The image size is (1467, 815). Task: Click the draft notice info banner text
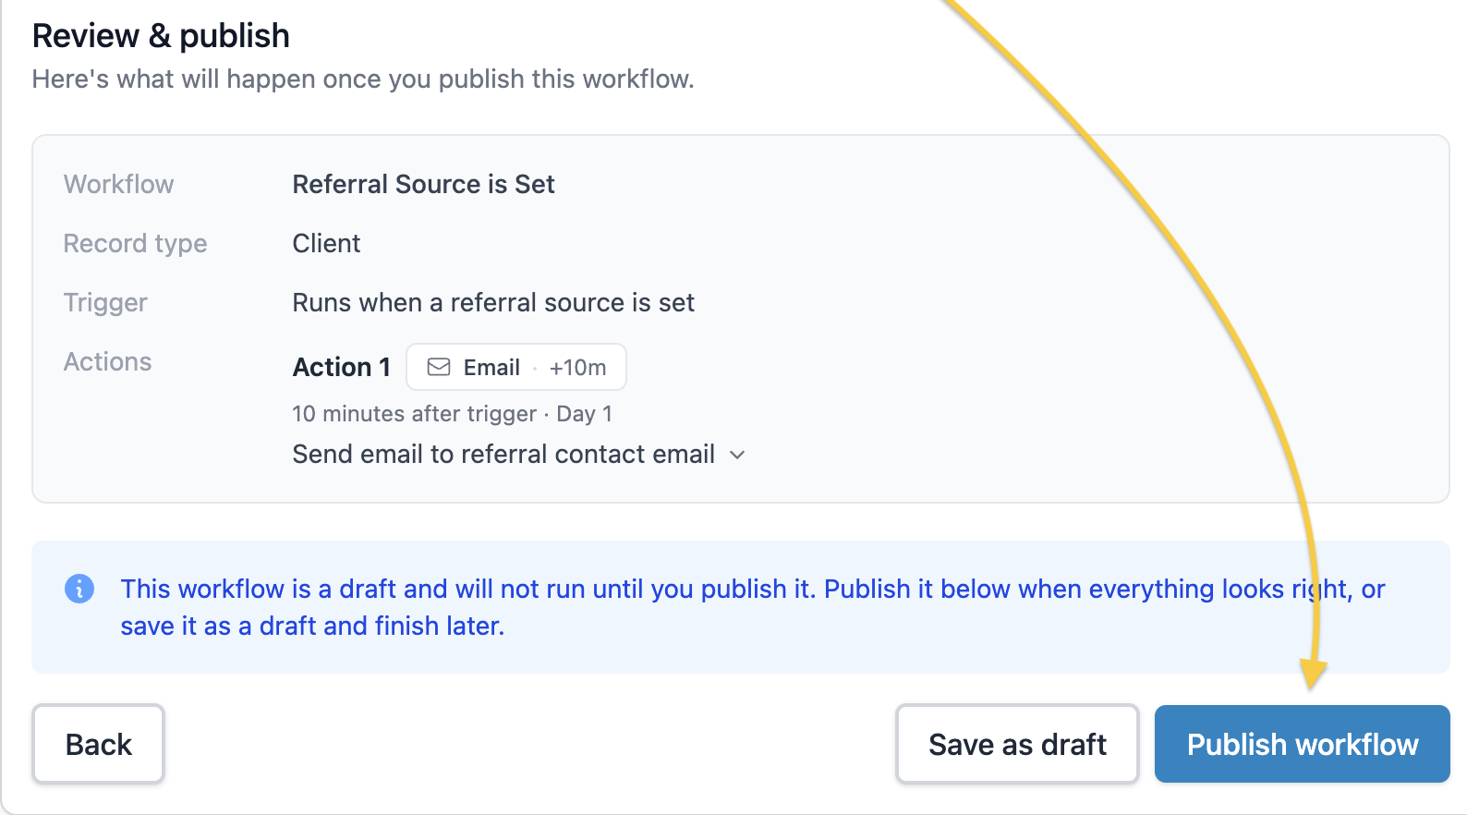[753, 607]
